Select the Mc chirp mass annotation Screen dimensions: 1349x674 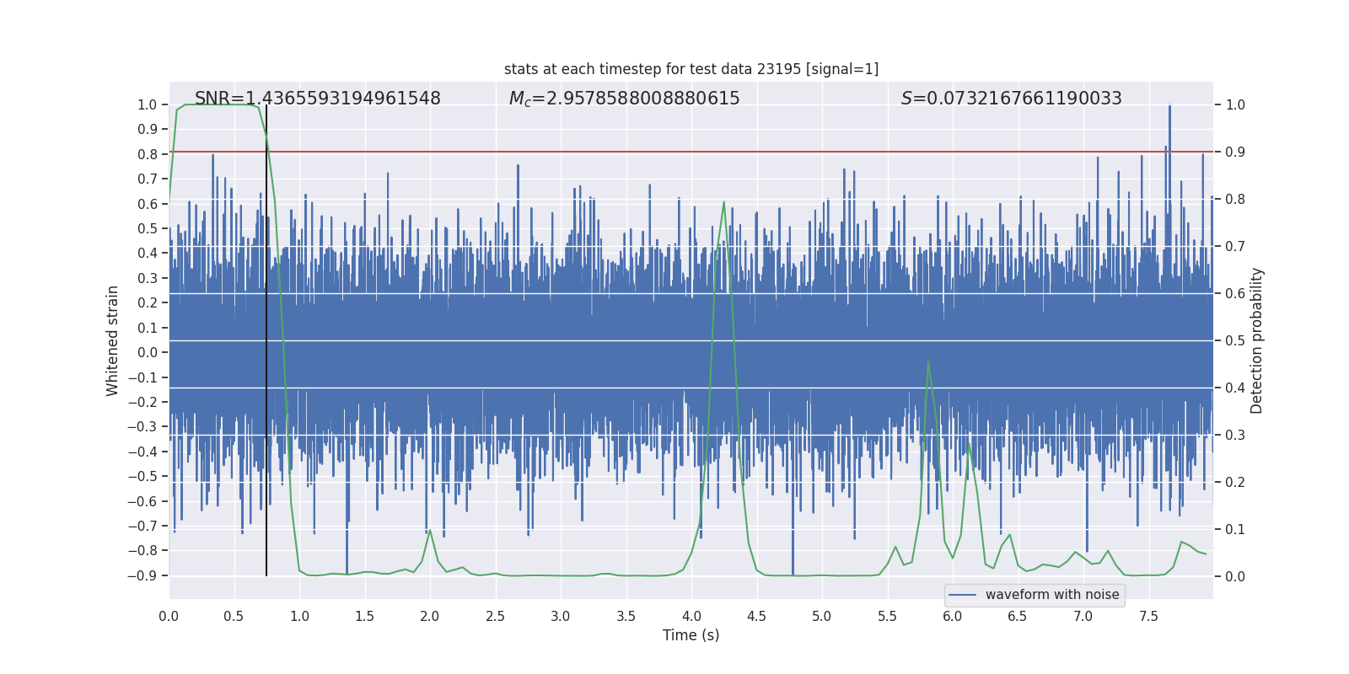[624, 99]
